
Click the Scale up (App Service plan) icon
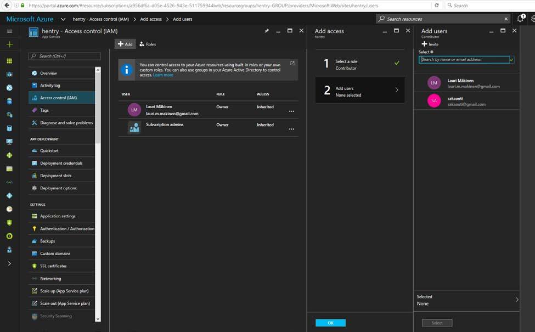[34, 291]
